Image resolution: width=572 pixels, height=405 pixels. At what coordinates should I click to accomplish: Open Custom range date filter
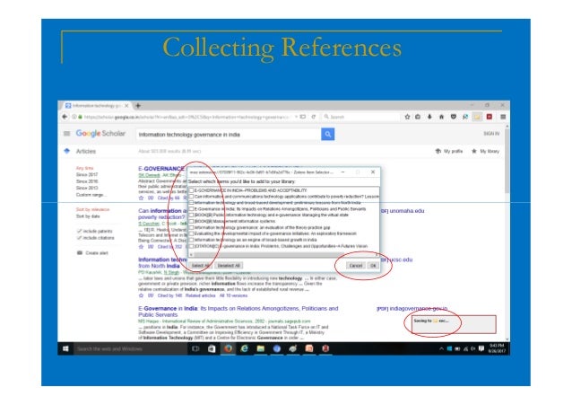[91, 195]
